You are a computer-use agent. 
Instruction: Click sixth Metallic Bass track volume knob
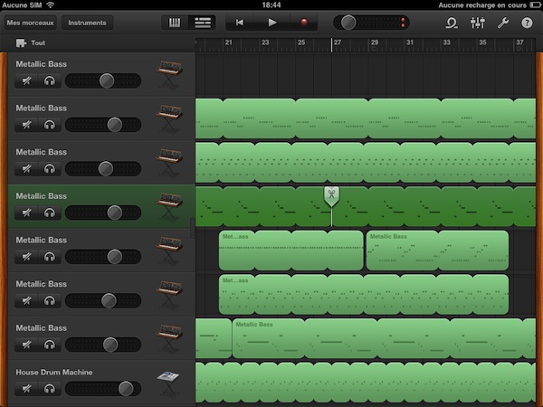109,301
